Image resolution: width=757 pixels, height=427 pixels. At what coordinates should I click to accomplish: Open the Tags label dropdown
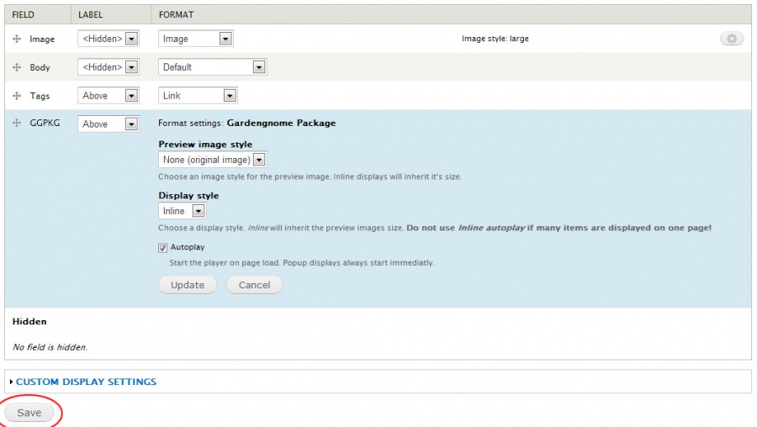108,96
